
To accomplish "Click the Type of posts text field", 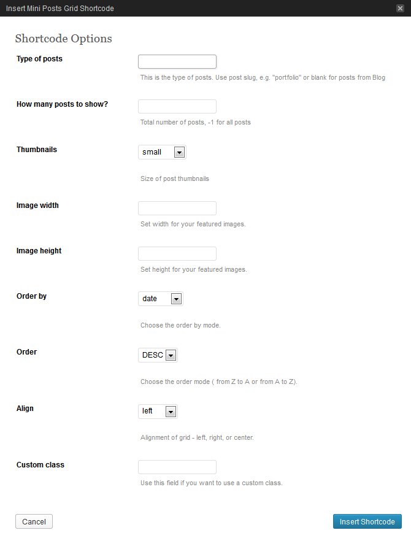I will (x=177, y=61).
